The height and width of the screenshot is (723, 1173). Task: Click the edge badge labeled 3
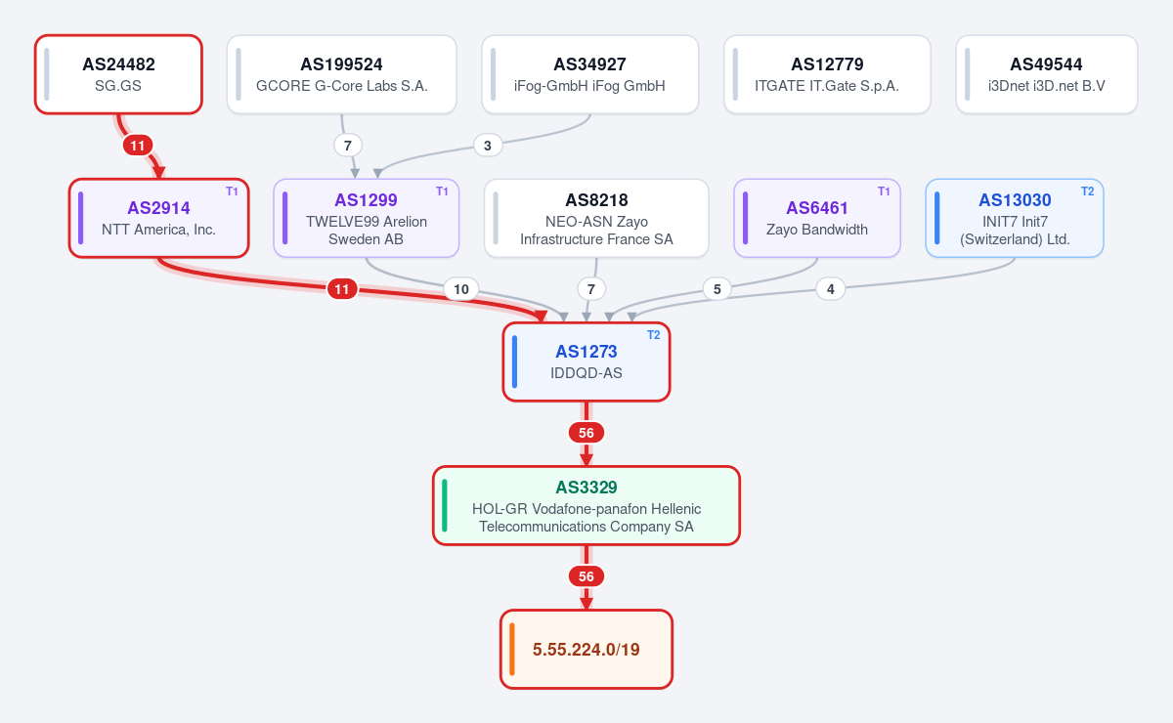(488, 146)
